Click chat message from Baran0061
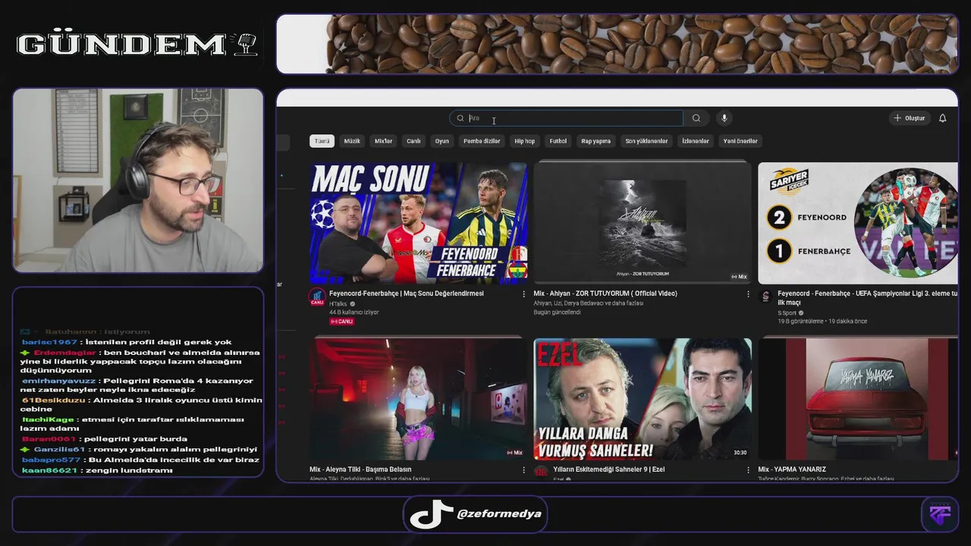The image size is (971, 546). click(x=104, y=439)
